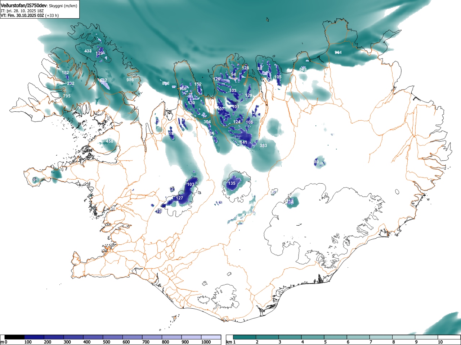Click the teal swatch between 1 and 2 km
The image size is (461, 345).
(245, 337)
